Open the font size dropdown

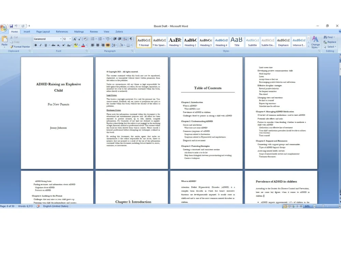click(x=70, y=39)
